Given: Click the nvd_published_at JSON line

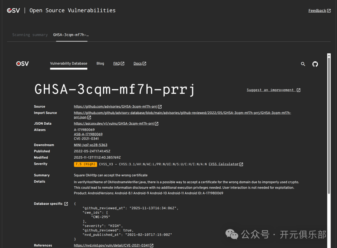Looking at the screenshot, I should click(x=127, y=235).
